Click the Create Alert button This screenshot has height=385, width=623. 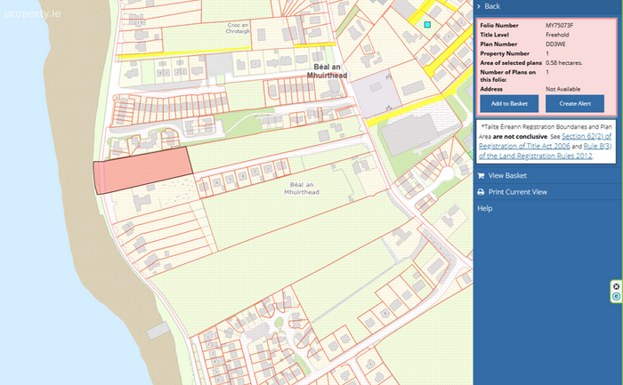coord(575,104)
